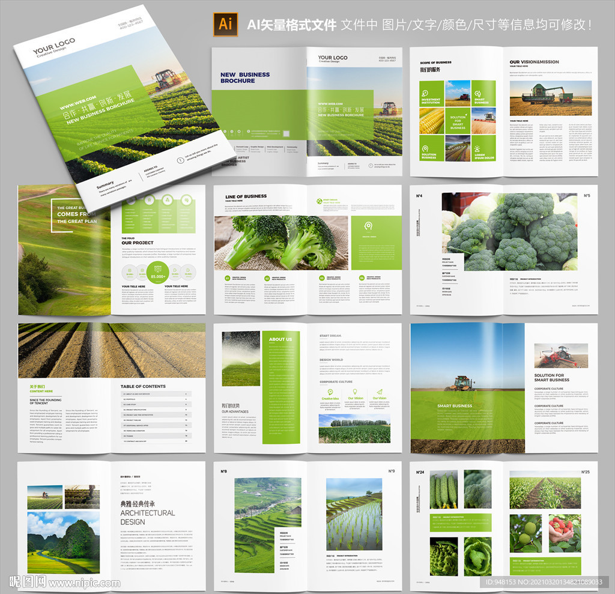Click the green 03 numbered circle
This screenshot has height=594, width=615.
[x=322, y=278]
